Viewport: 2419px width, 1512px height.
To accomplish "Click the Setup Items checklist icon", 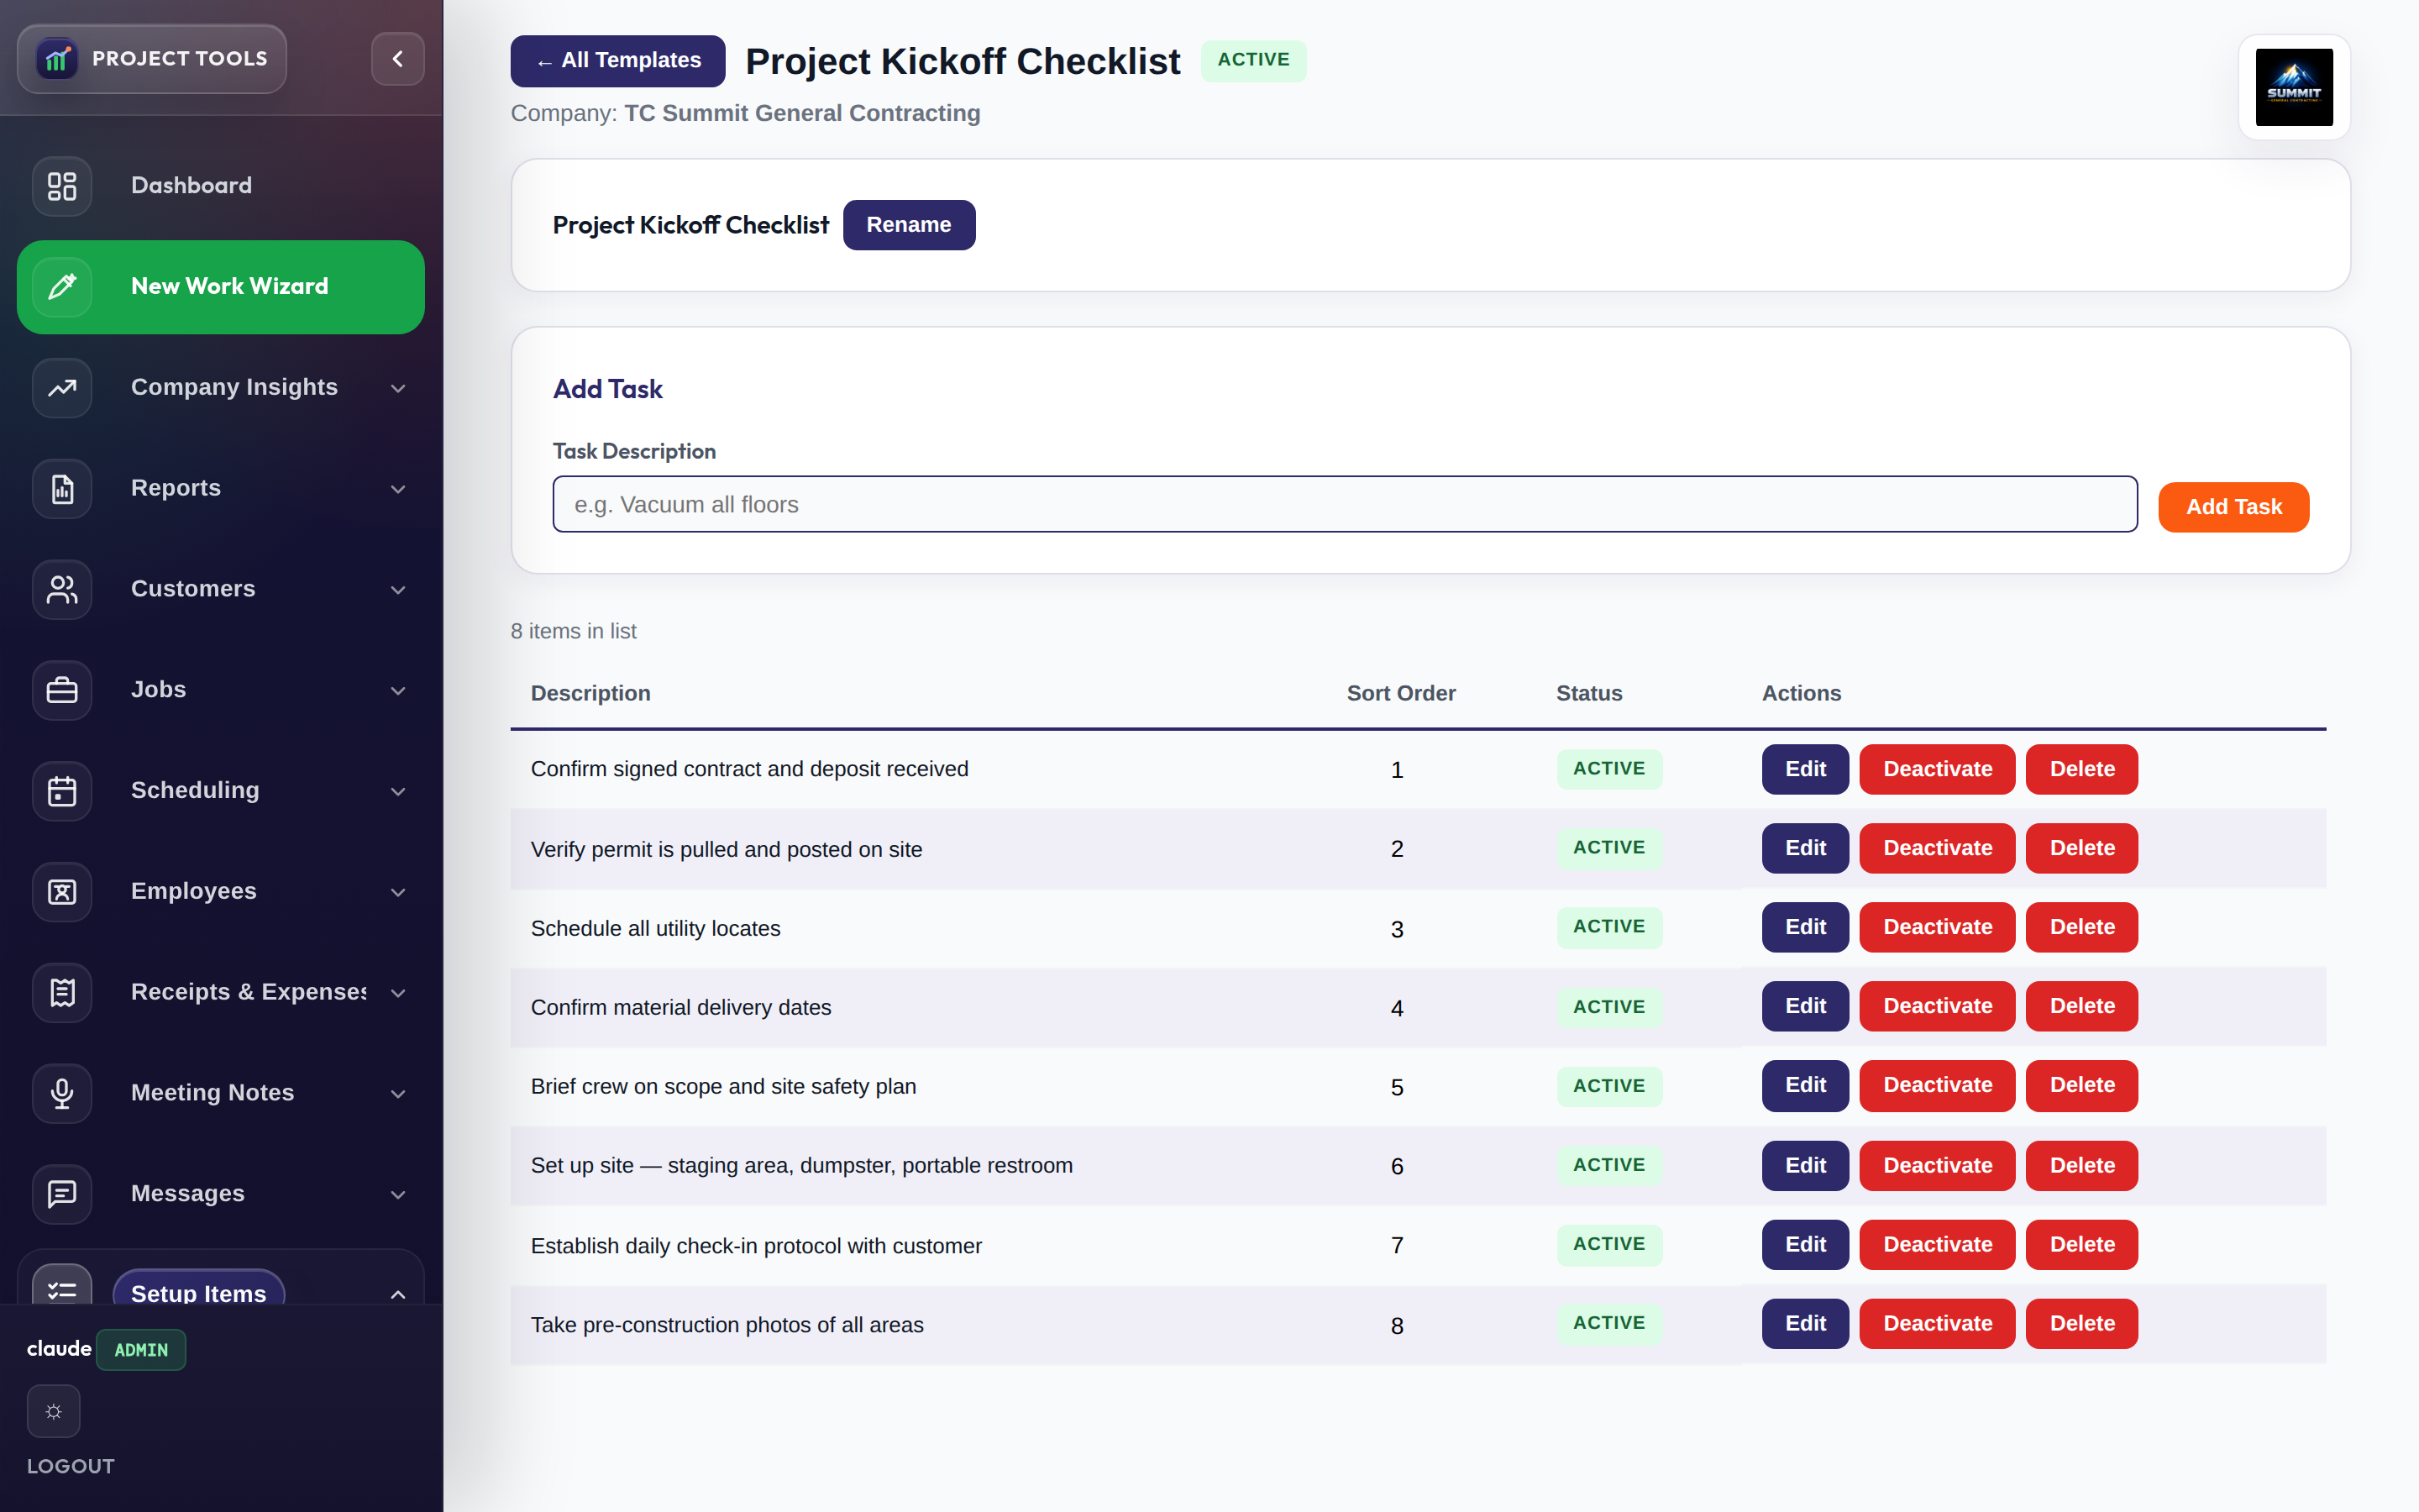I will [62, 1285].
